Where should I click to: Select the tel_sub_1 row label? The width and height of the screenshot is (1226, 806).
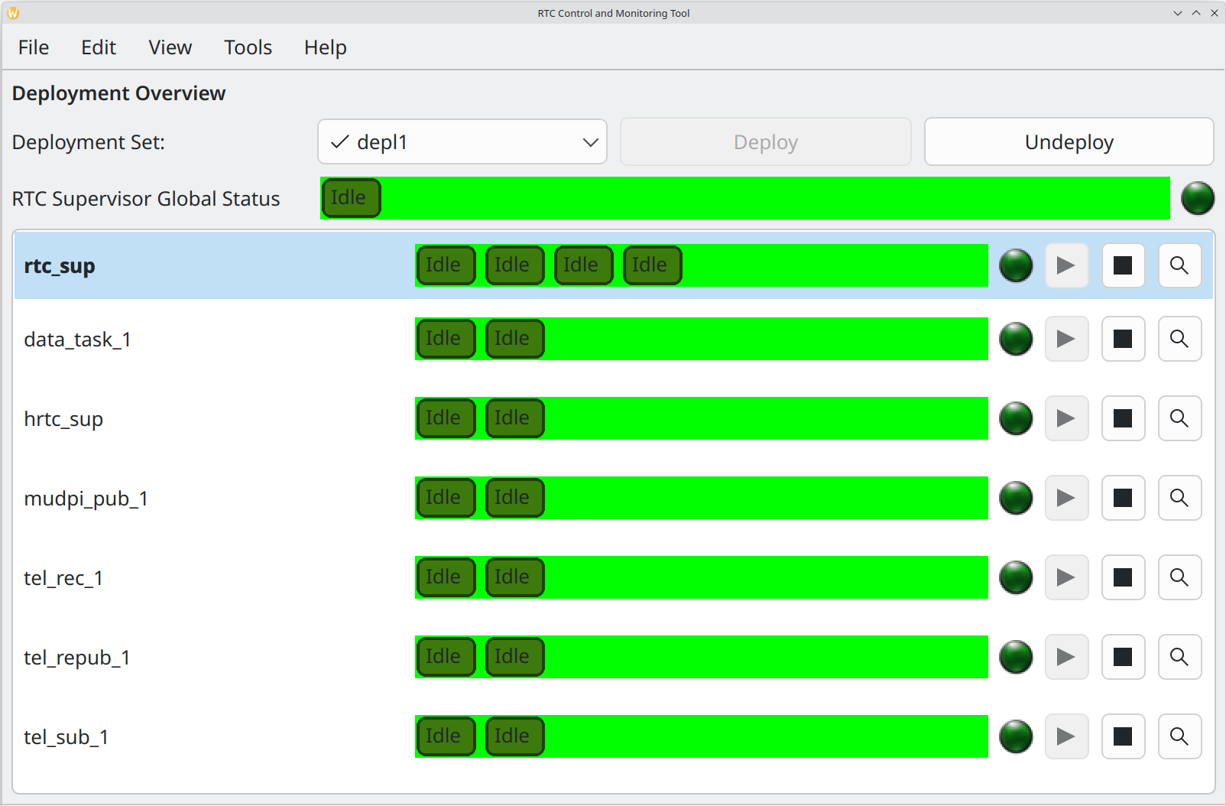[66, 737]
